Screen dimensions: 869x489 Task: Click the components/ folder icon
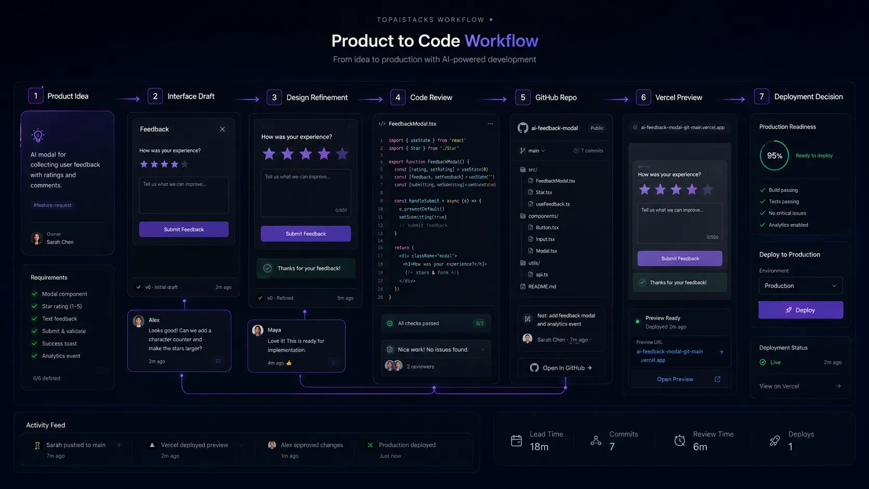coord(523,216)
